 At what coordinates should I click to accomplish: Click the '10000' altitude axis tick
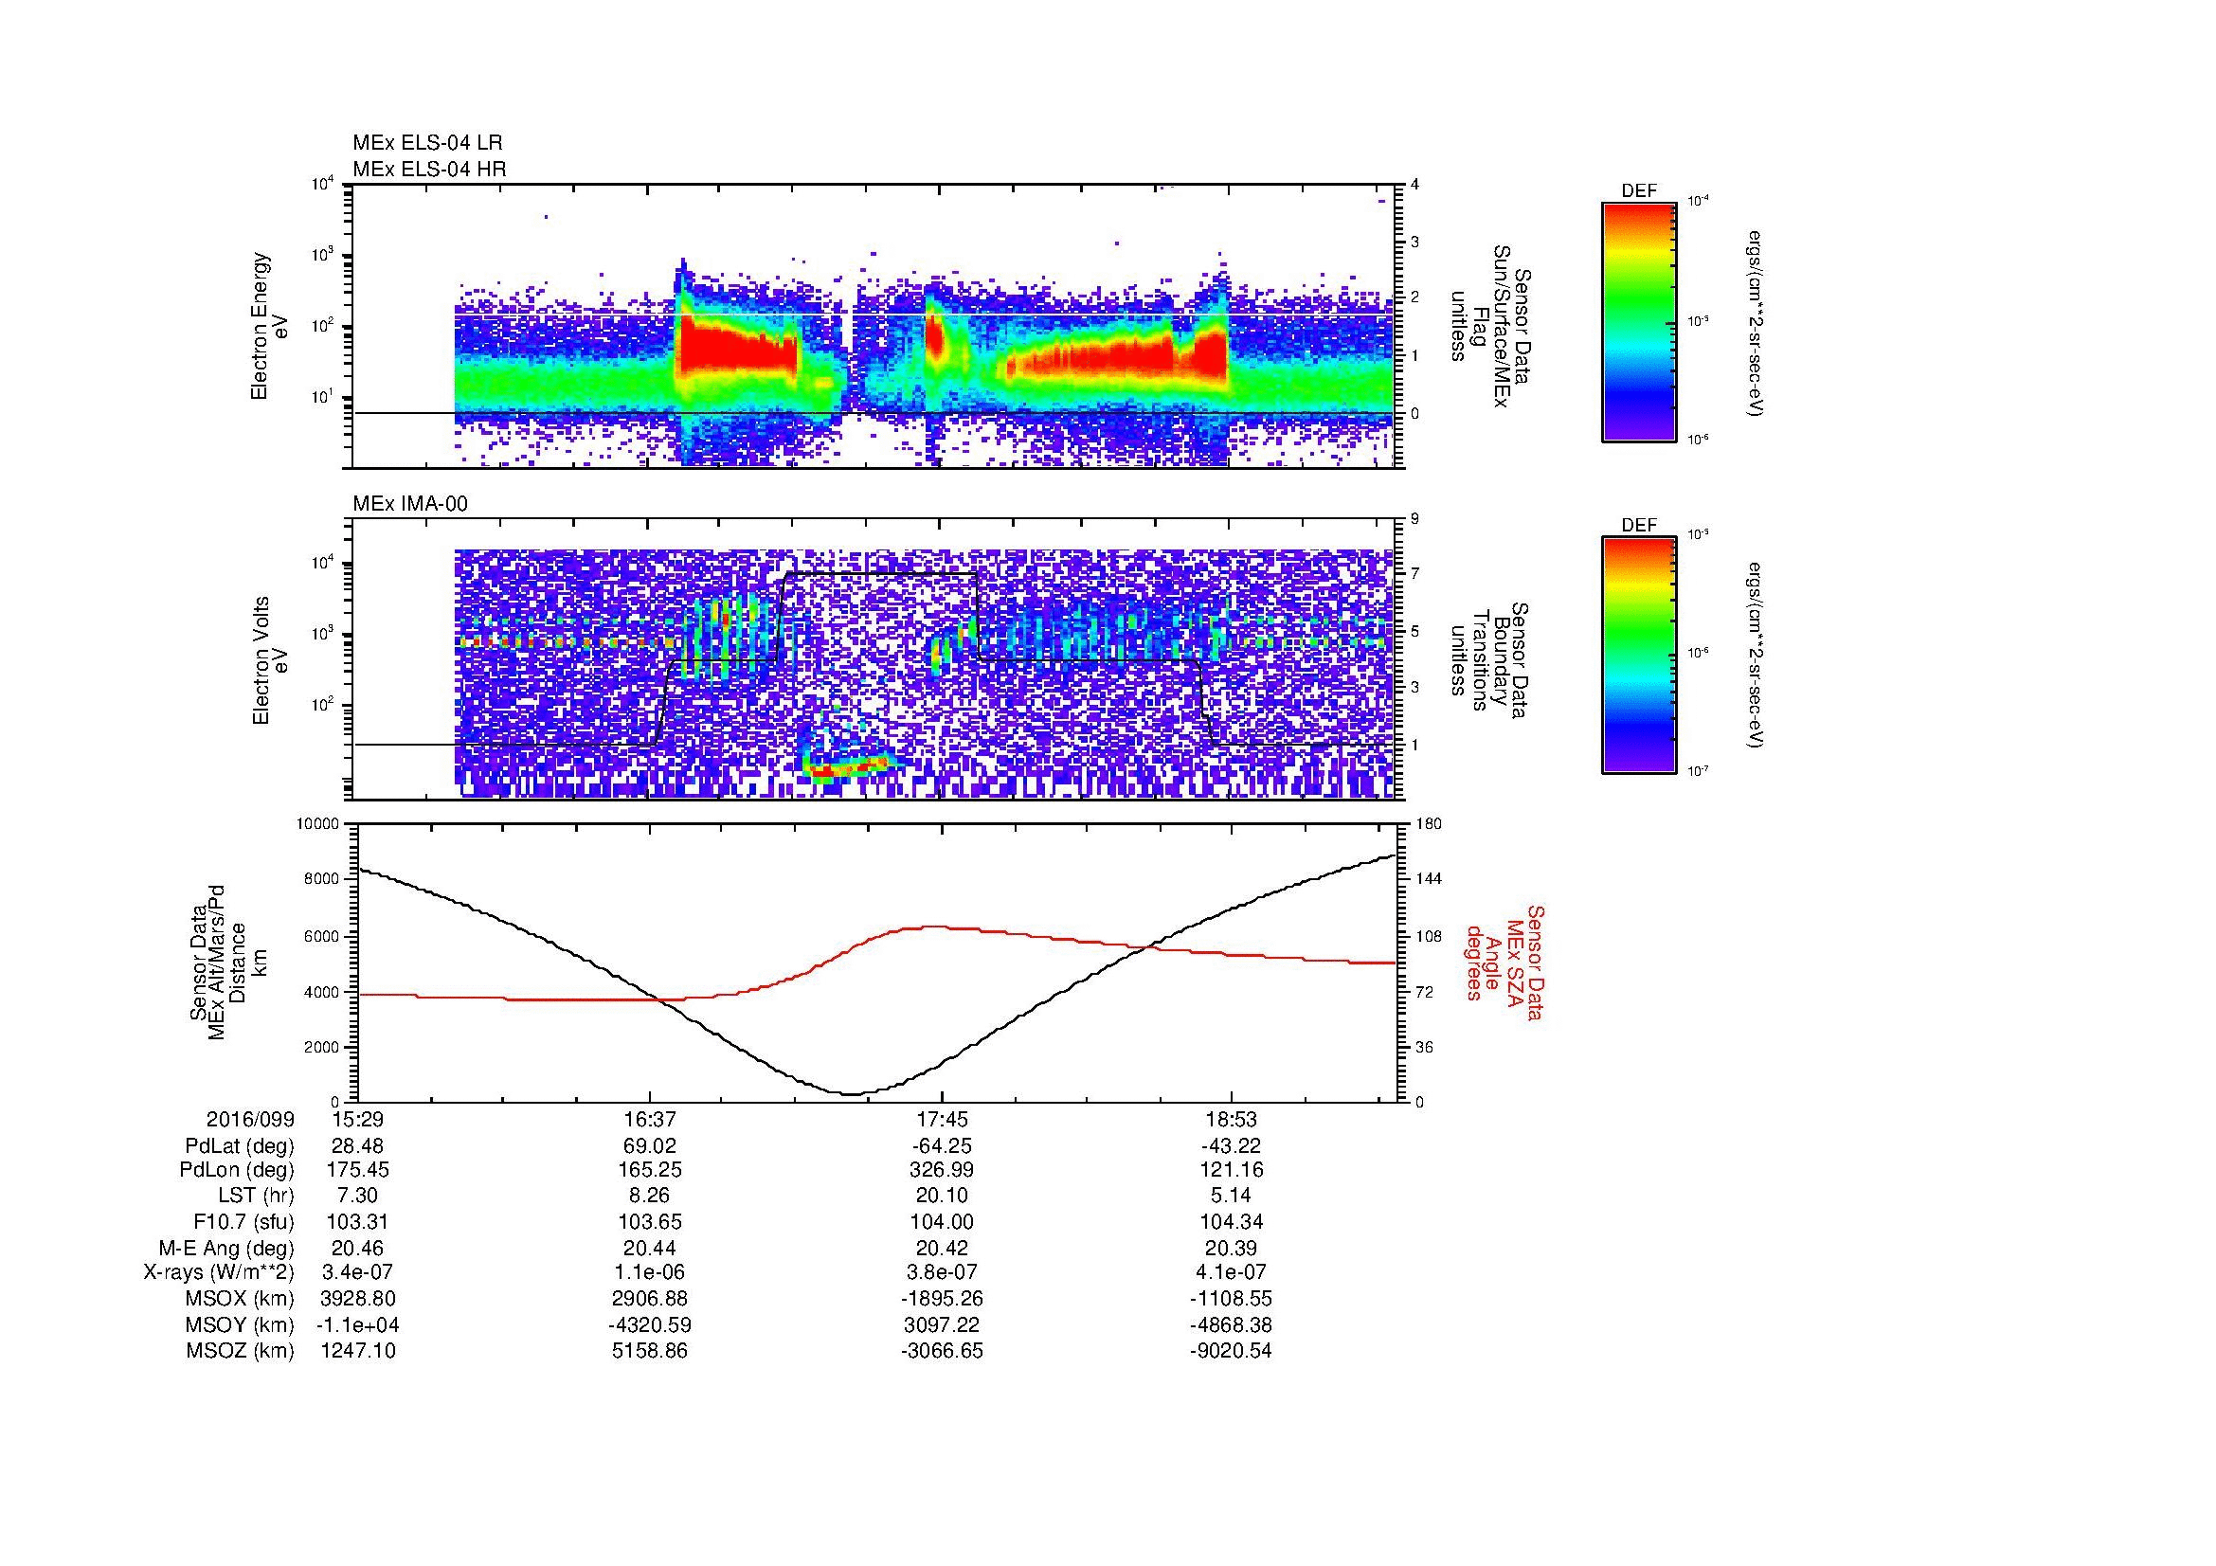point(319,824)
